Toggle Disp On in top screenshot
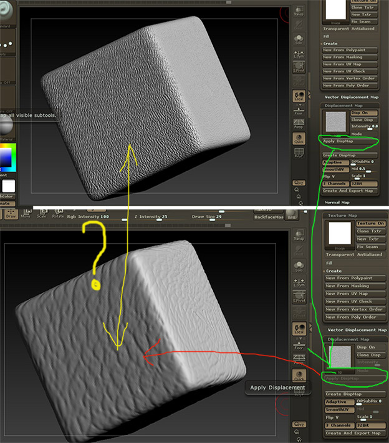The width and height of the screenshot is (389, 443). (x=364, y=112)
